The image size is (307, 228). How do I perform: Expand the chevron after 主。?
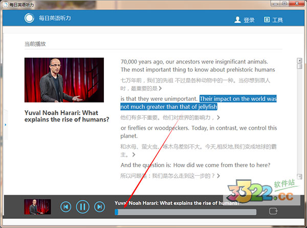coord(134,155)
